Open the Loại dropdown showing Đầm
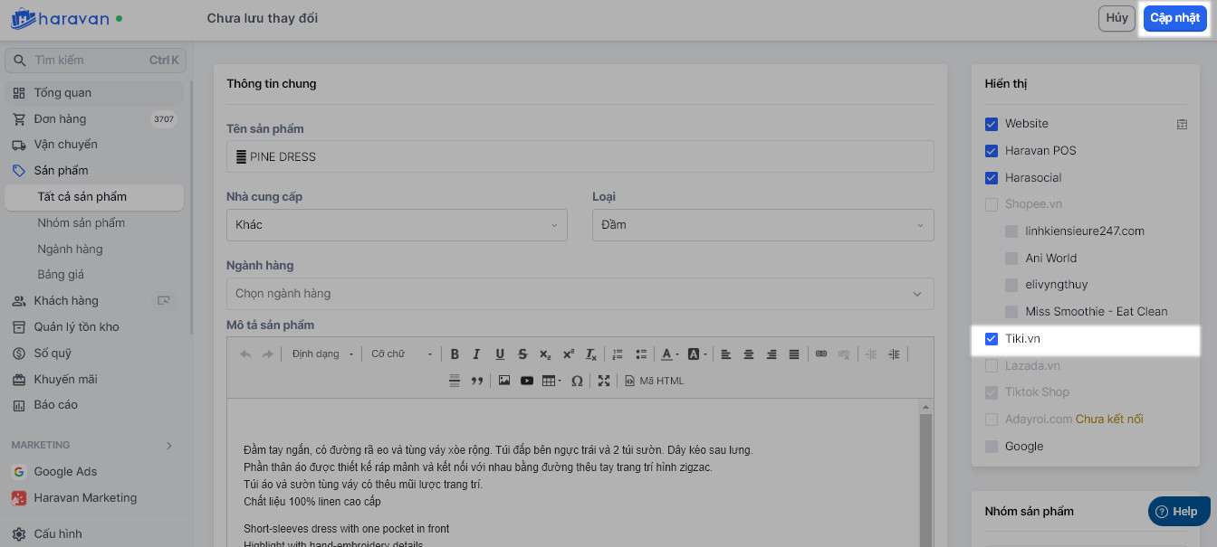1217x547 pixels. click(762, 225)
